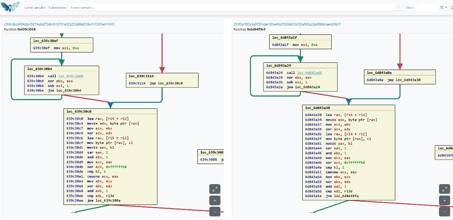Click instruction 639c3114 jmp loc_639c30c0
The height and width of the screenshot is (220, 453).
pos(156,83)
